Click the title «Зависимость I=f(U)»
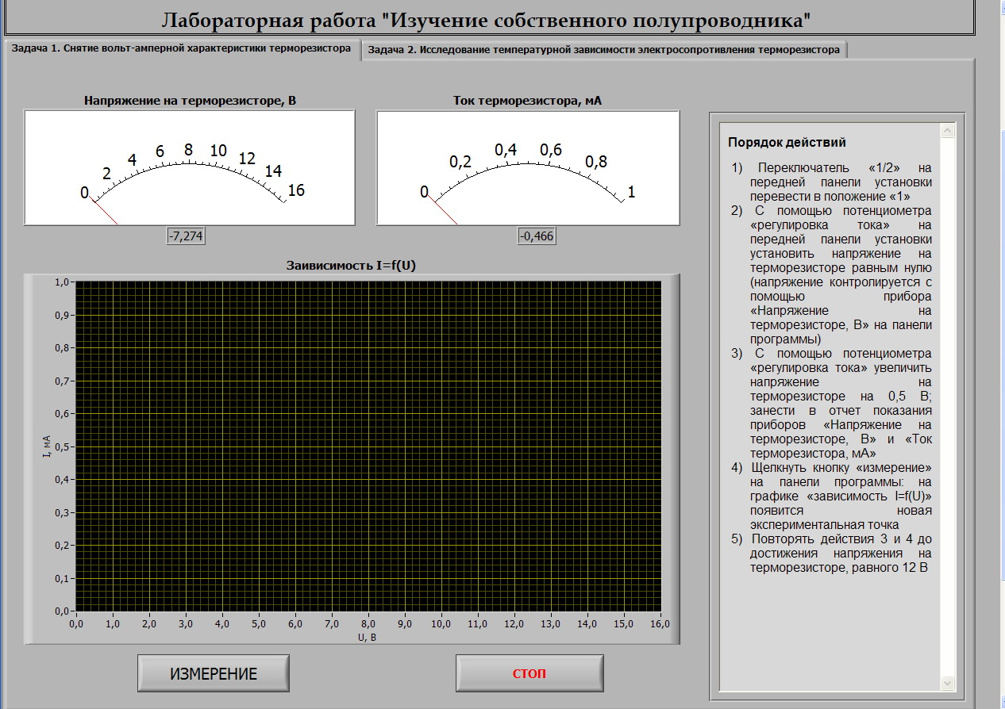This screenshot has height=709, width=1005. pos(351,265)
